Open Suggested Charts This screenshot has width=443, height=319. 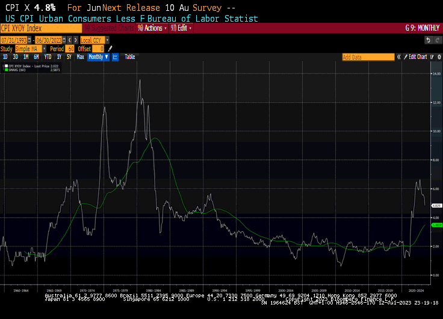109,28
